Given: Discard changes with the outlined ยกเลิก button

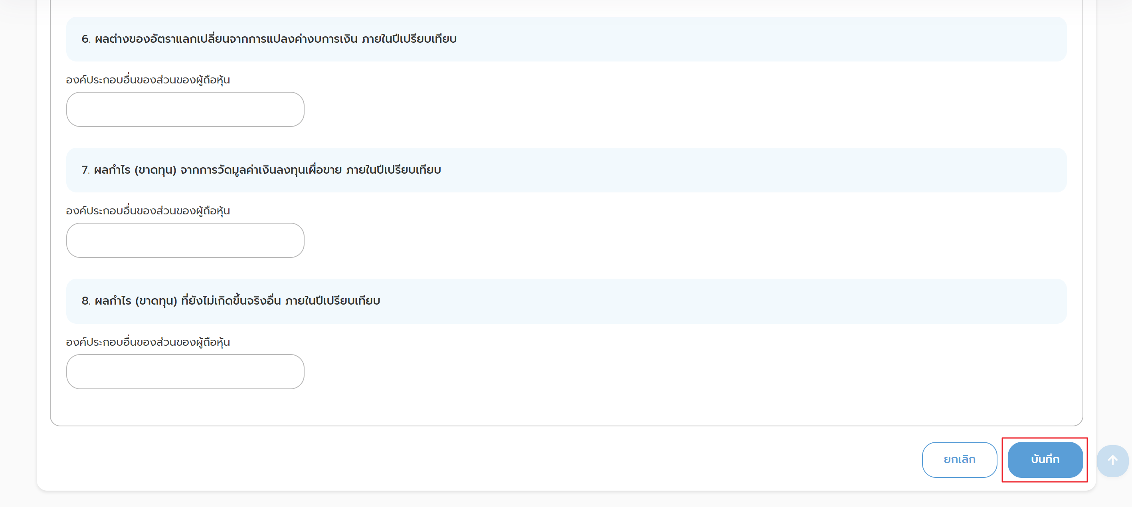Looking at the screenshot, I should 959,459.
